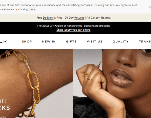
Task: Click the Delivery link in banner
Action: tap(48, 18)
